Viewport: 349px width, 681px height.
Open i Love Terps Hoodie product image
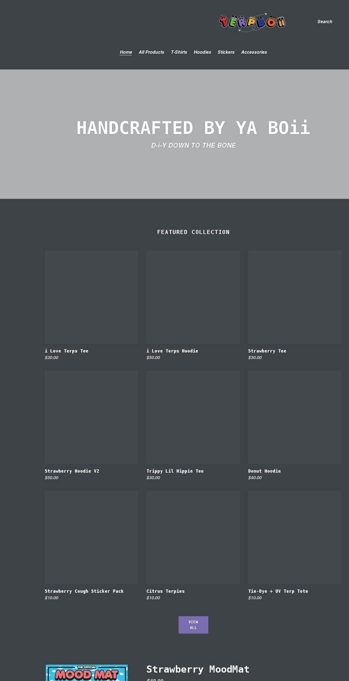193,297
